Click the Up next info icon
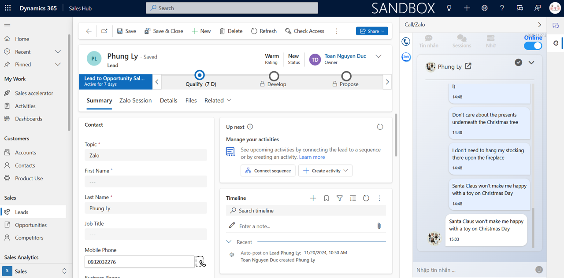 [x=250, y=127]
